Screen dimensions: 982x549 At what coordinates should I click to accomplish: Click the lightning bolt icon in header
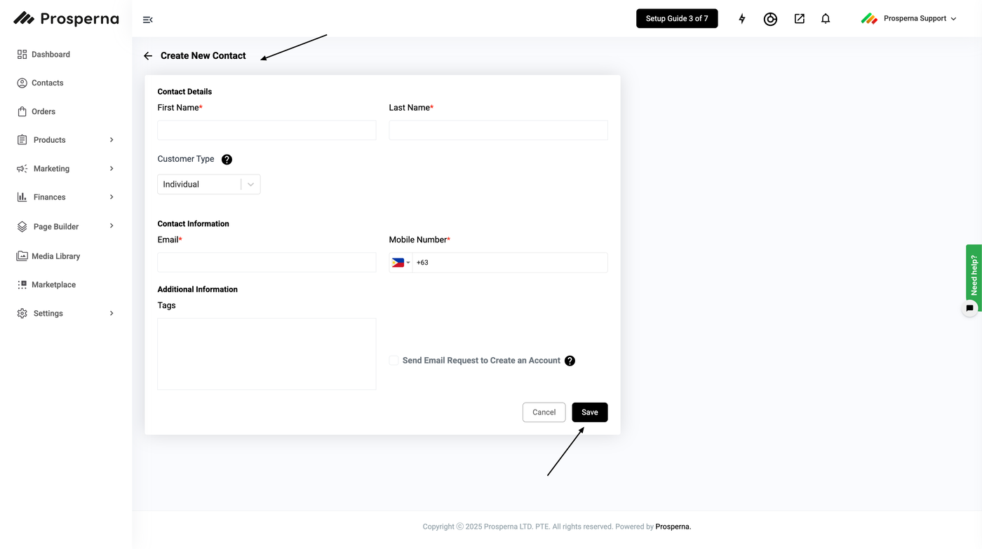coord(742,19)
